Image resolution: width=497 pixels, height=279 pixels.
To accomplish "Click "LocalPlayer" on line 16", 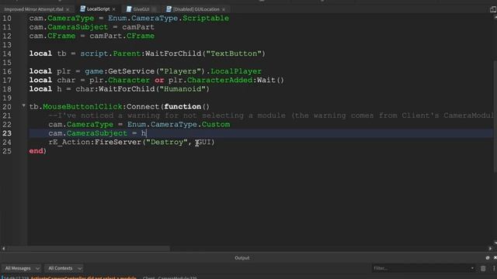I will (236, 71).
